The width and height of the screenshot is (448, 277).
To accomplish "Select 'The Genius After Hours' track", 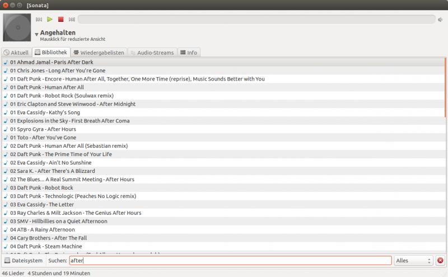I will point(223,213).
